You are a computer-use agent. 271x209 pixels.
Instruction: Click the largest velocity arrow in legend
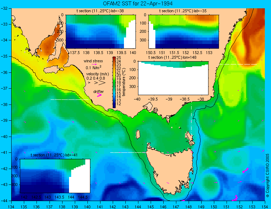102,83
